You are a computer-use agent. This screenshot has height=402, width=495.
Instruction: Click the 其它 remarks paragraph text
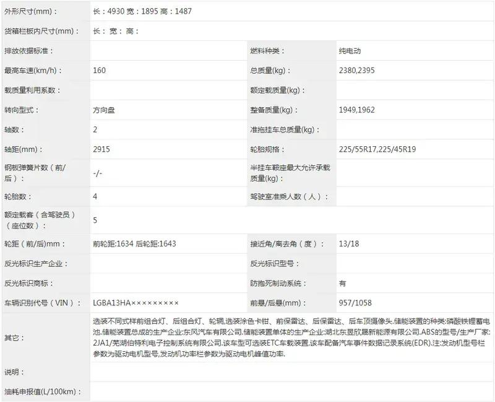pyautogui.click(x=291, y=338)
